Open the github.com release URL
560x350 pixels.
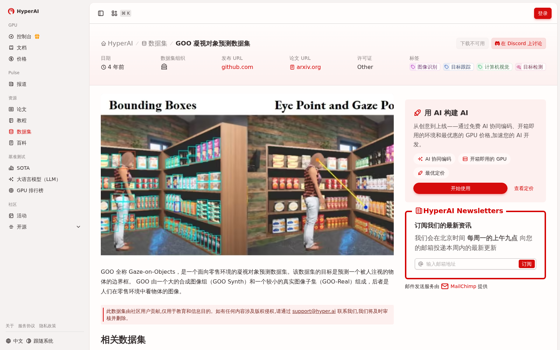pyautogui.click(x=237, y=67)
